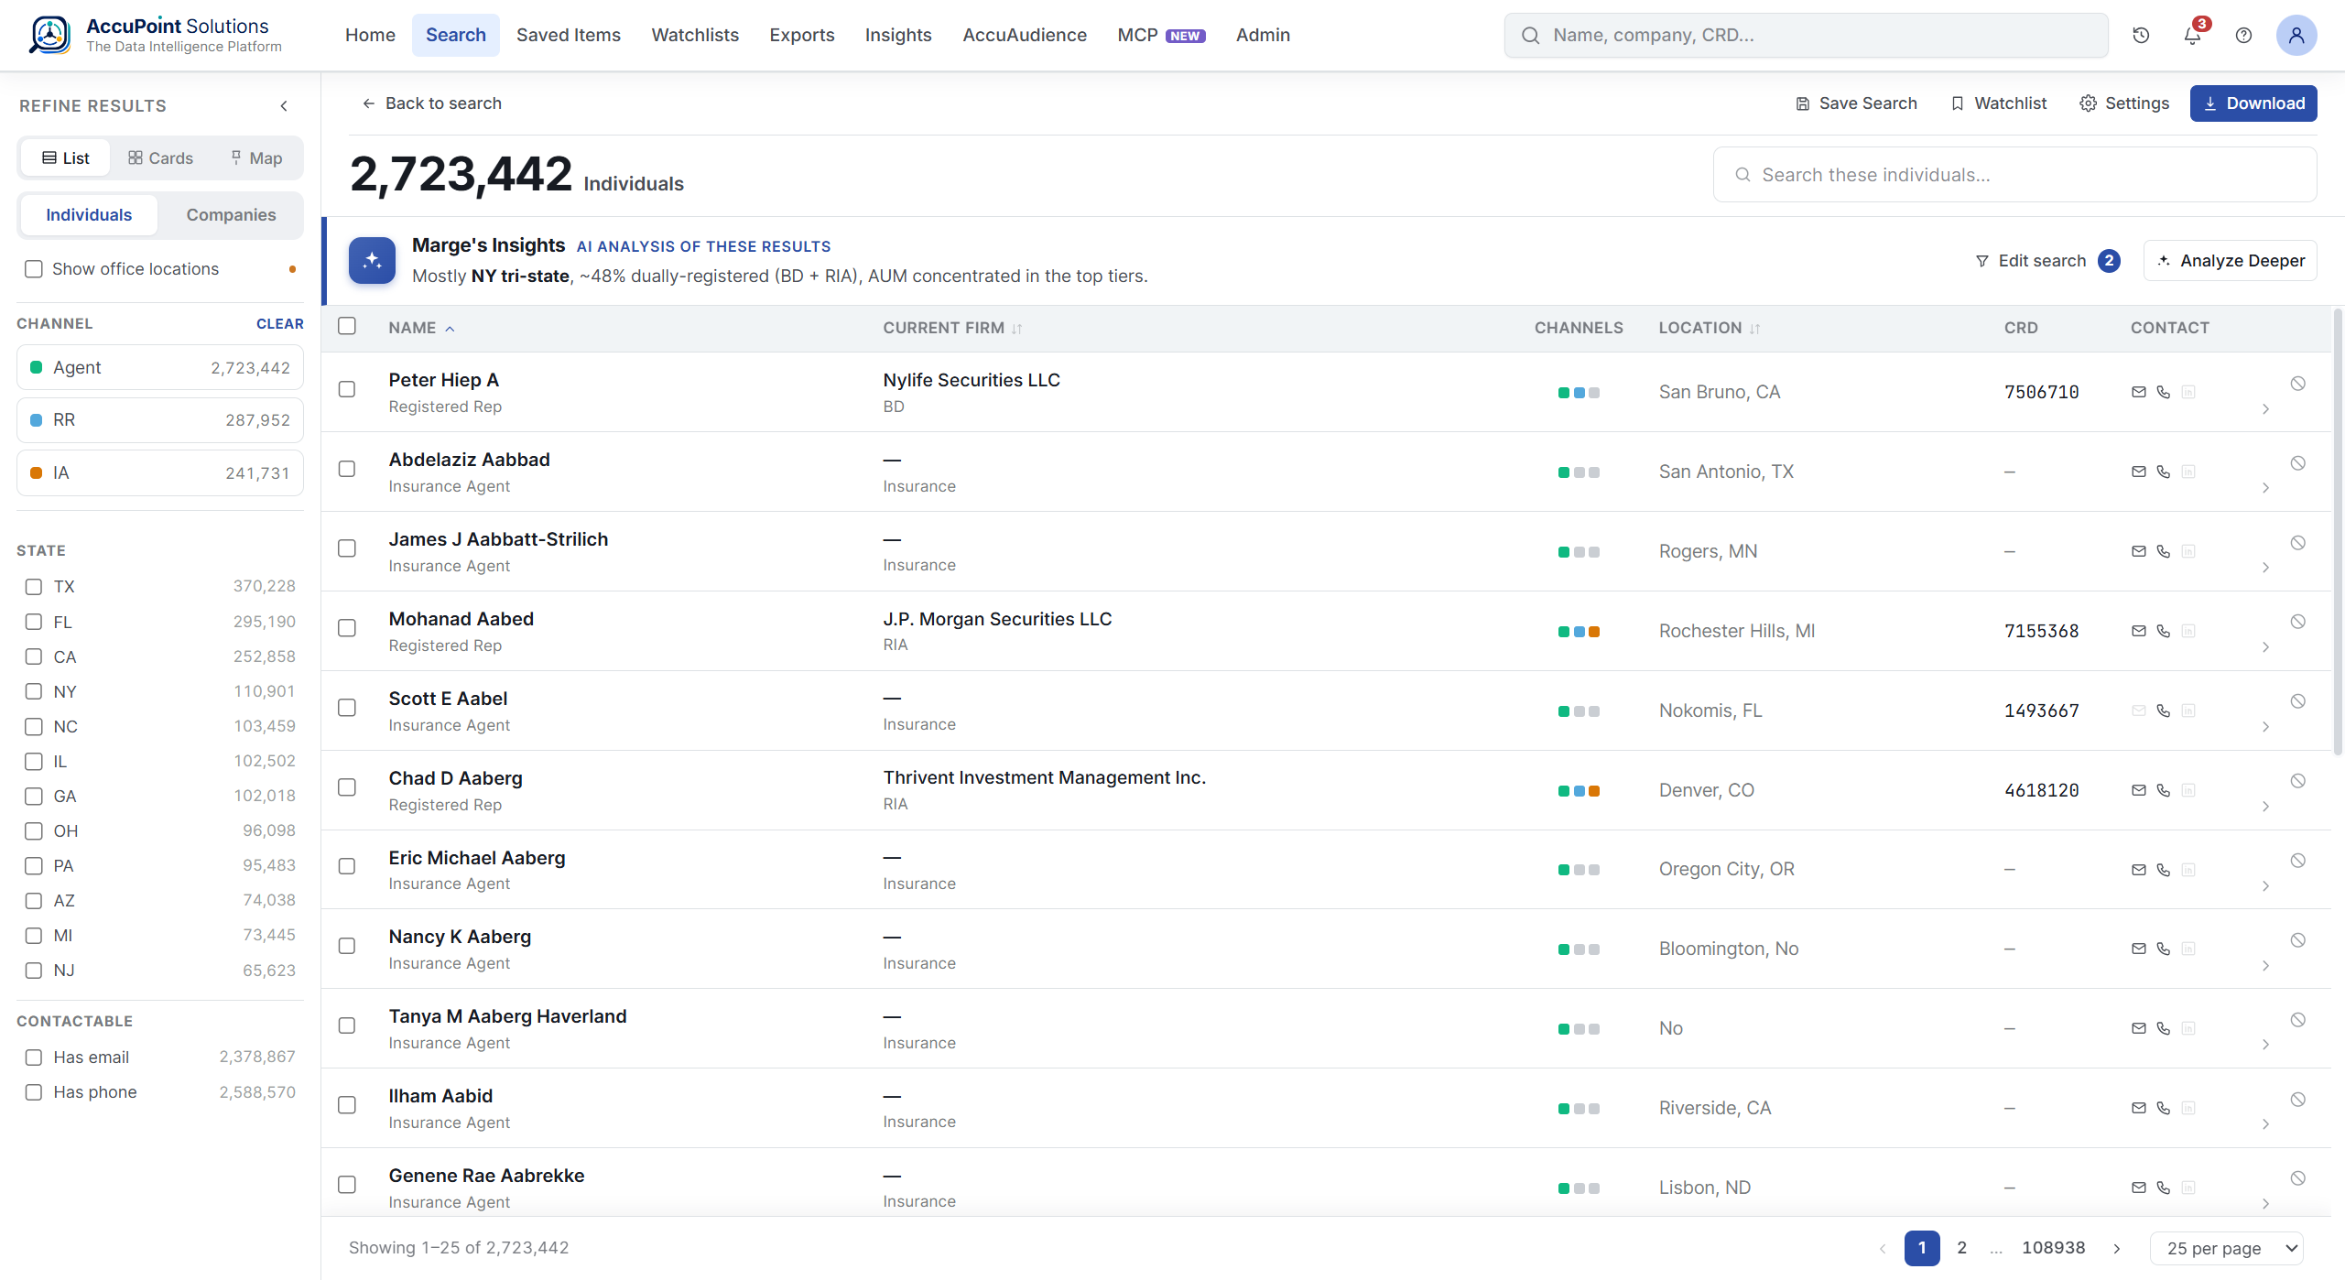This screenshot has height=1280, width=2345.
Task: Exclude Chad D Aaberg with block icon
Action: [2298, 780]
